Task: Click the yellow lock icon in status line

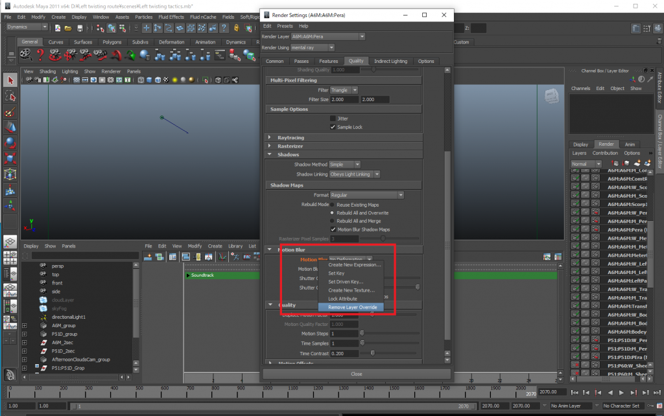Action: point(236,28)
